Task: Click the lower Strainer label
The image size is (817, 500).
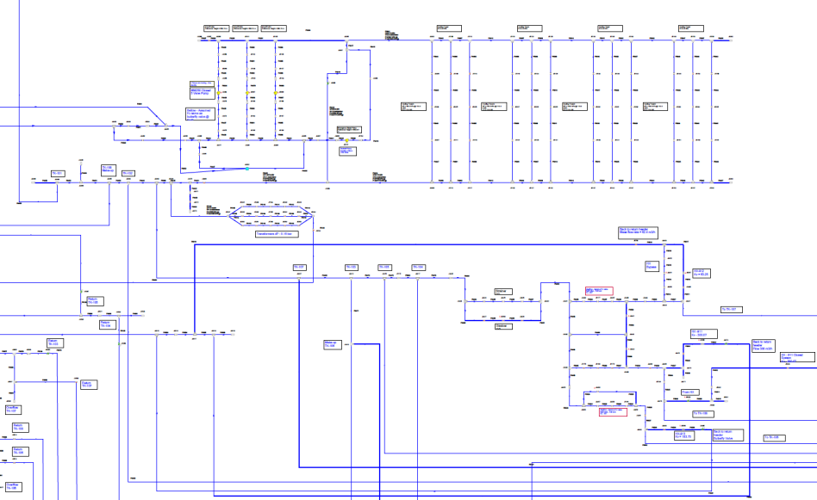Action: click(504, 325)
